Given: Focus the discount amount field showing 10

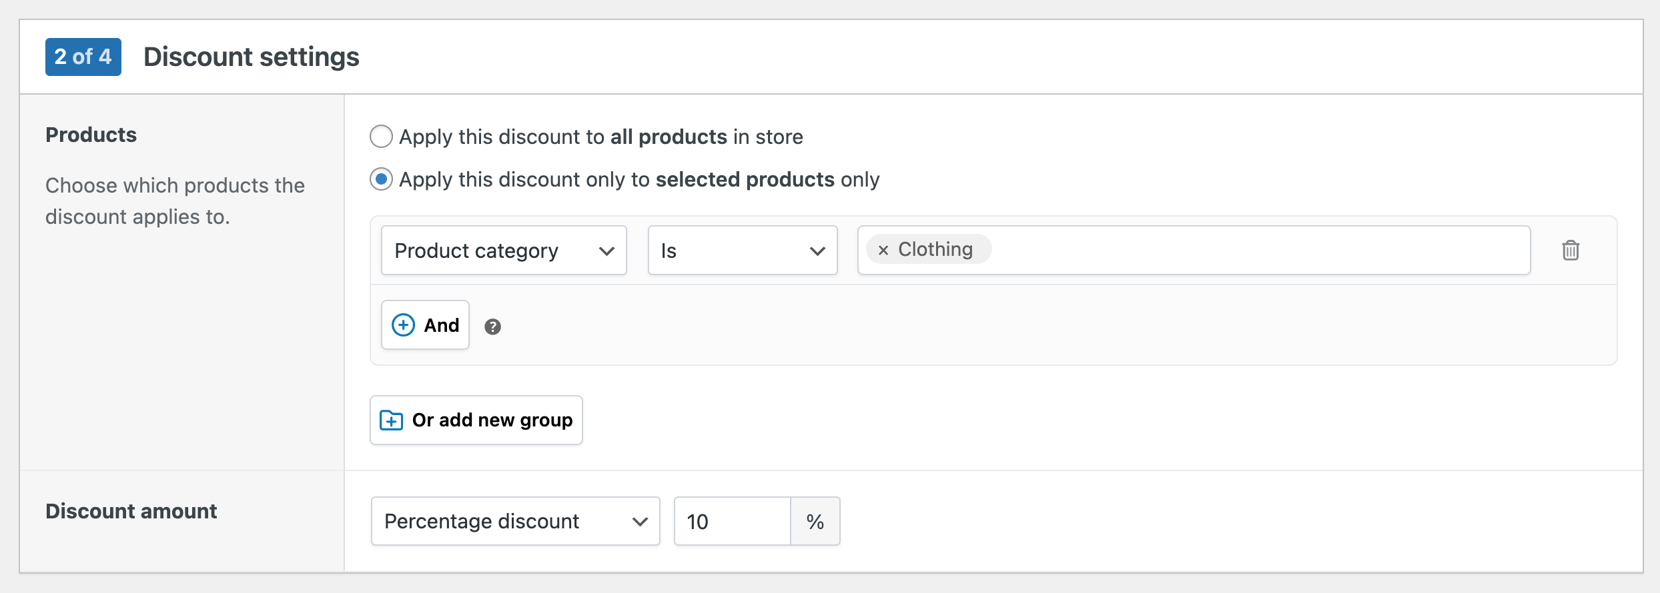Looking at the screenshot, I should click(732, 521).
